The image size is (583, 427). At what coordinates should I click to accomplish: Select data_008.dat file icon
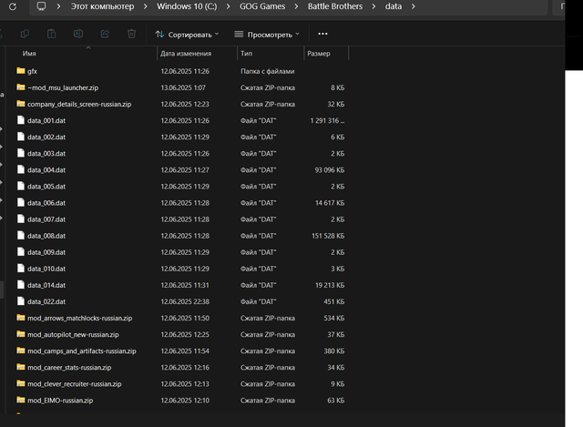21,235
